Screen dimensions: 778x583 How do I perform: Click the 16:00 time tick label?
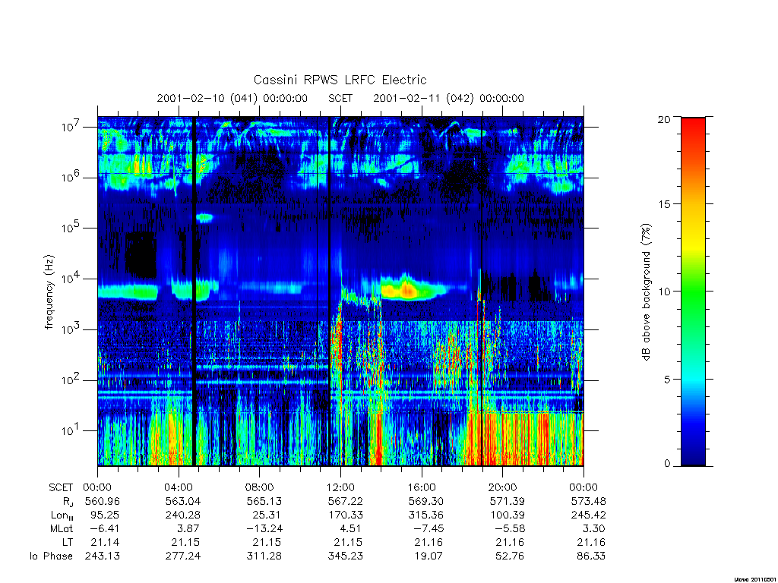[x=422, y=487]
